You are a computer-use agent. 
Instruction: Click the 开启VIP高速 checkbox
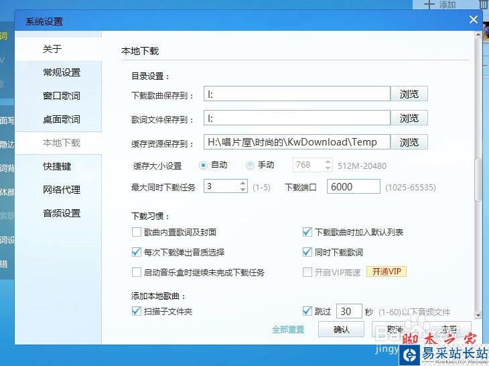tap(307, 272)
